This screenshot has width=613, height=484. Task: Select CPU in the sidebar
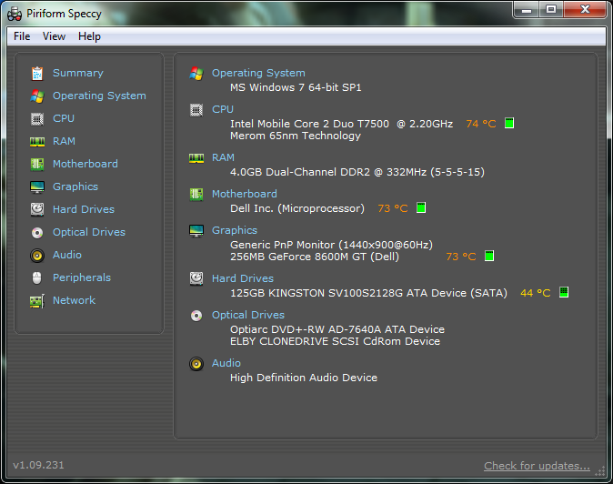click(x=64, y=118)
